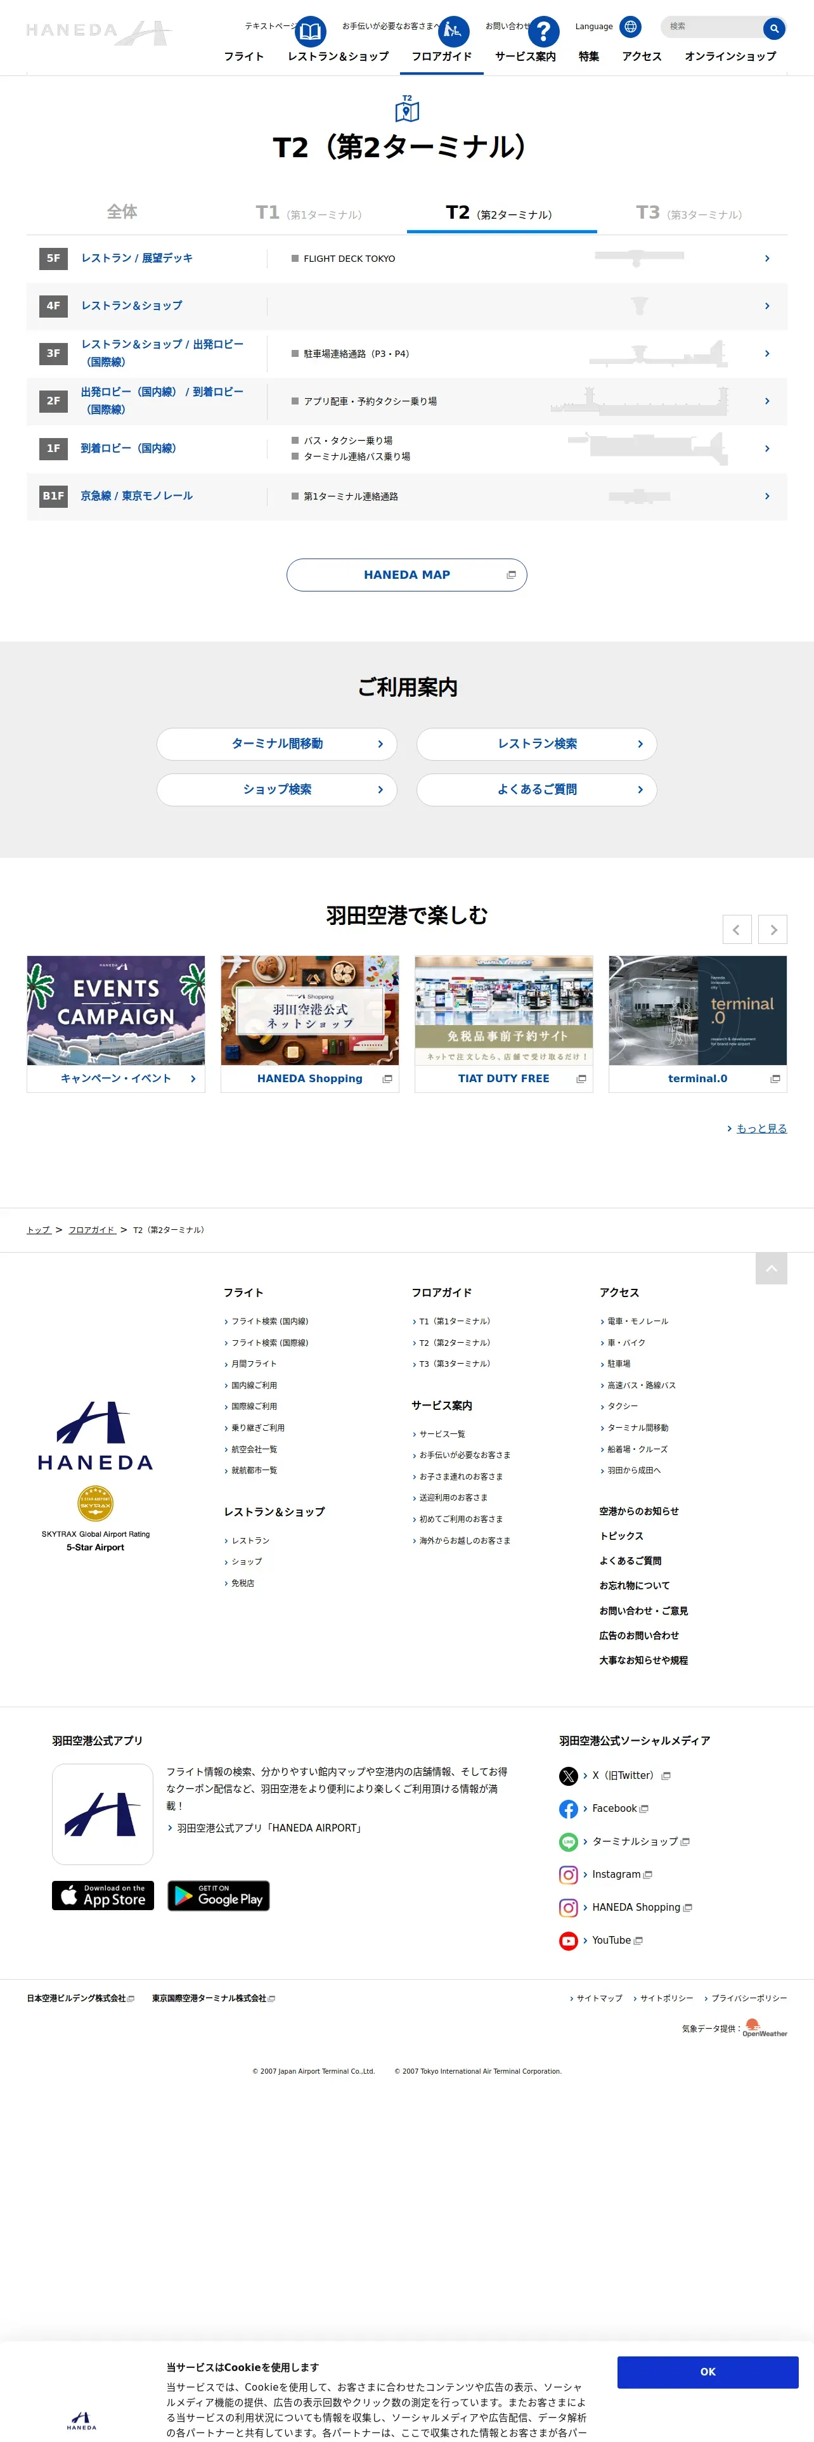This screenshot has height=2442, width=814.
Task: Go to トップ breadcrumb link
Action: 38,1229
